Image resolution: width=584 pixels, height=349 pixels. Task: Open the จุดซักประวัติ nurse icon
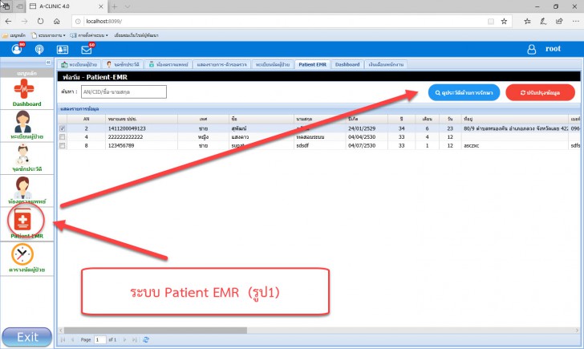coord(22,155)
